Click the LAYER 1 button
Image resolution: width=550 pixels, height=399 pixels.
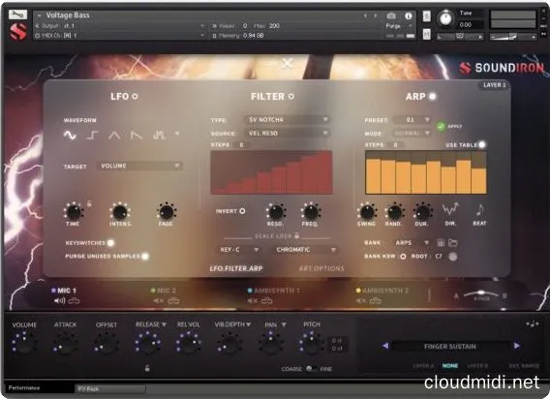[494, 85]
